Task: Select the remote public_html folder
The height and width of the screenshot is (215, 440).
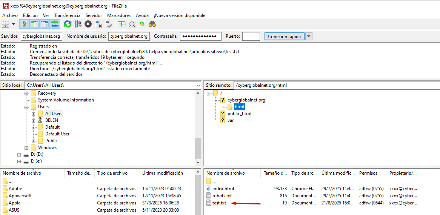Action: coord(239,114)
